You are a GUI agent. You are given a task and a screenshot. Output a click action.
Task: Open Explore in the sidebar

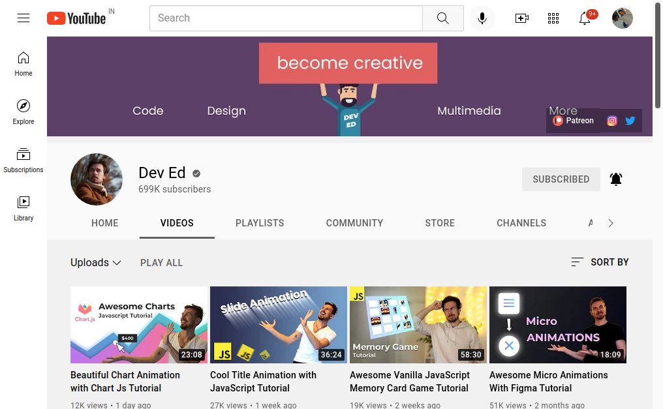[23, 112]
